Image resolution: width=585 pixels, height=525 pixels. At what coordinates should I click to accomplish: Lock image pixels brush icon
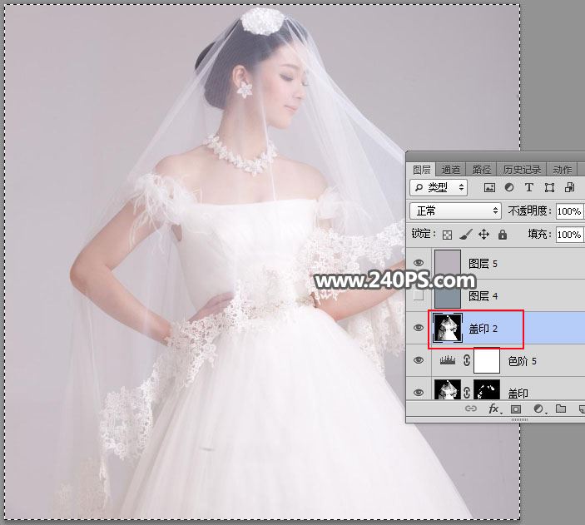[x=466, y=235]
